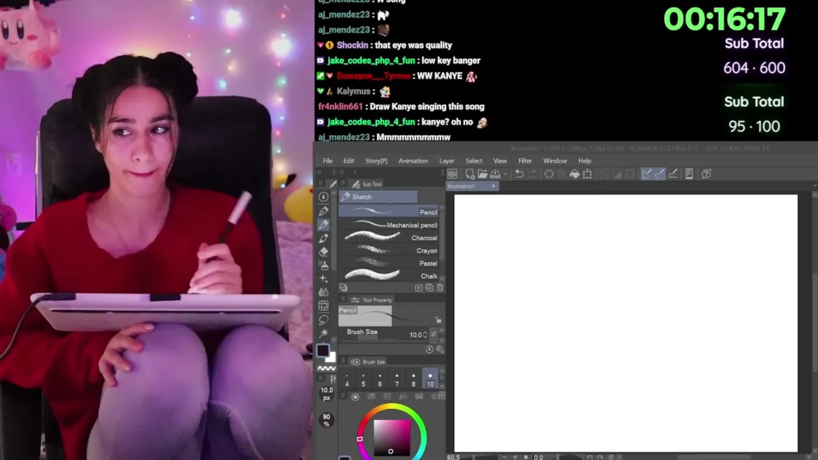This screenshot has height=460, width=818.
Task: Select the Auto select magic wand tool
Action: pyautogui.click(x=323, y=333)
